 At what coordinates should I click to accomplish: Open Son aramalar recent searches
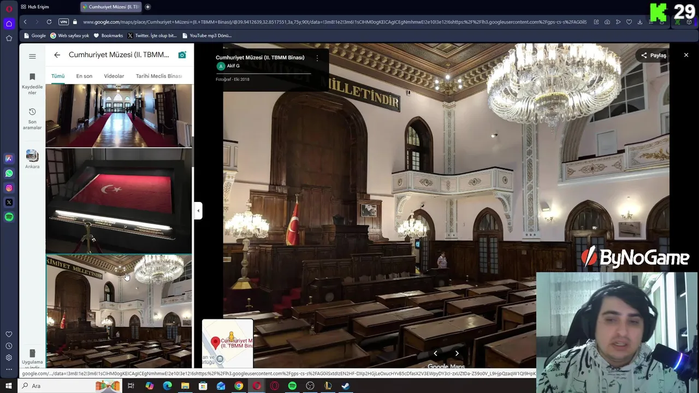click(32, 119)
